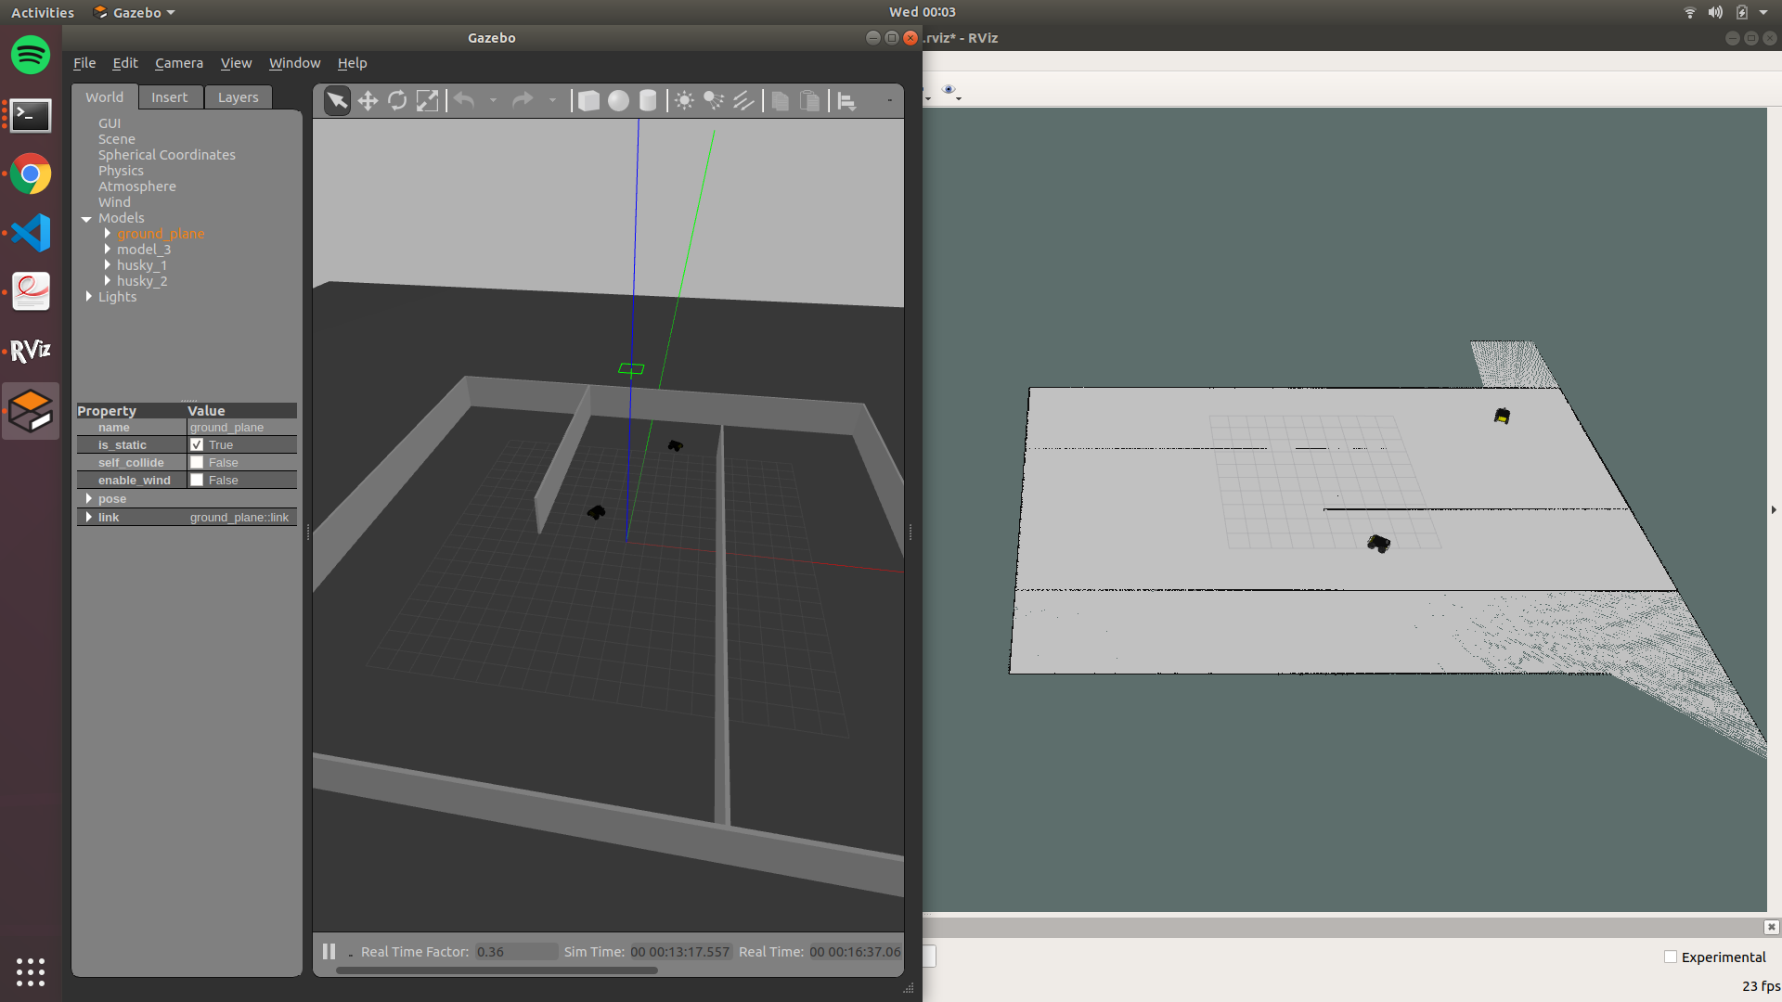Click the redo arrow in toolbar
1782x1002 pixels.
(523, 100)
